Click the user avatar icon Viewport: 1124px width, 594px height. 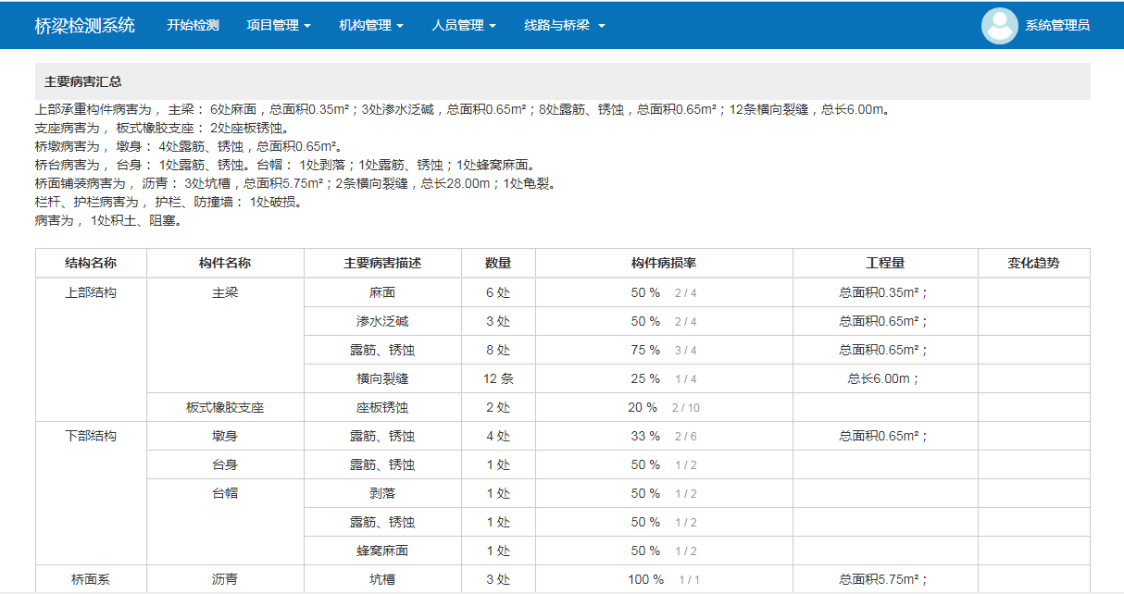pyautogui.click(x=999, y=26)
